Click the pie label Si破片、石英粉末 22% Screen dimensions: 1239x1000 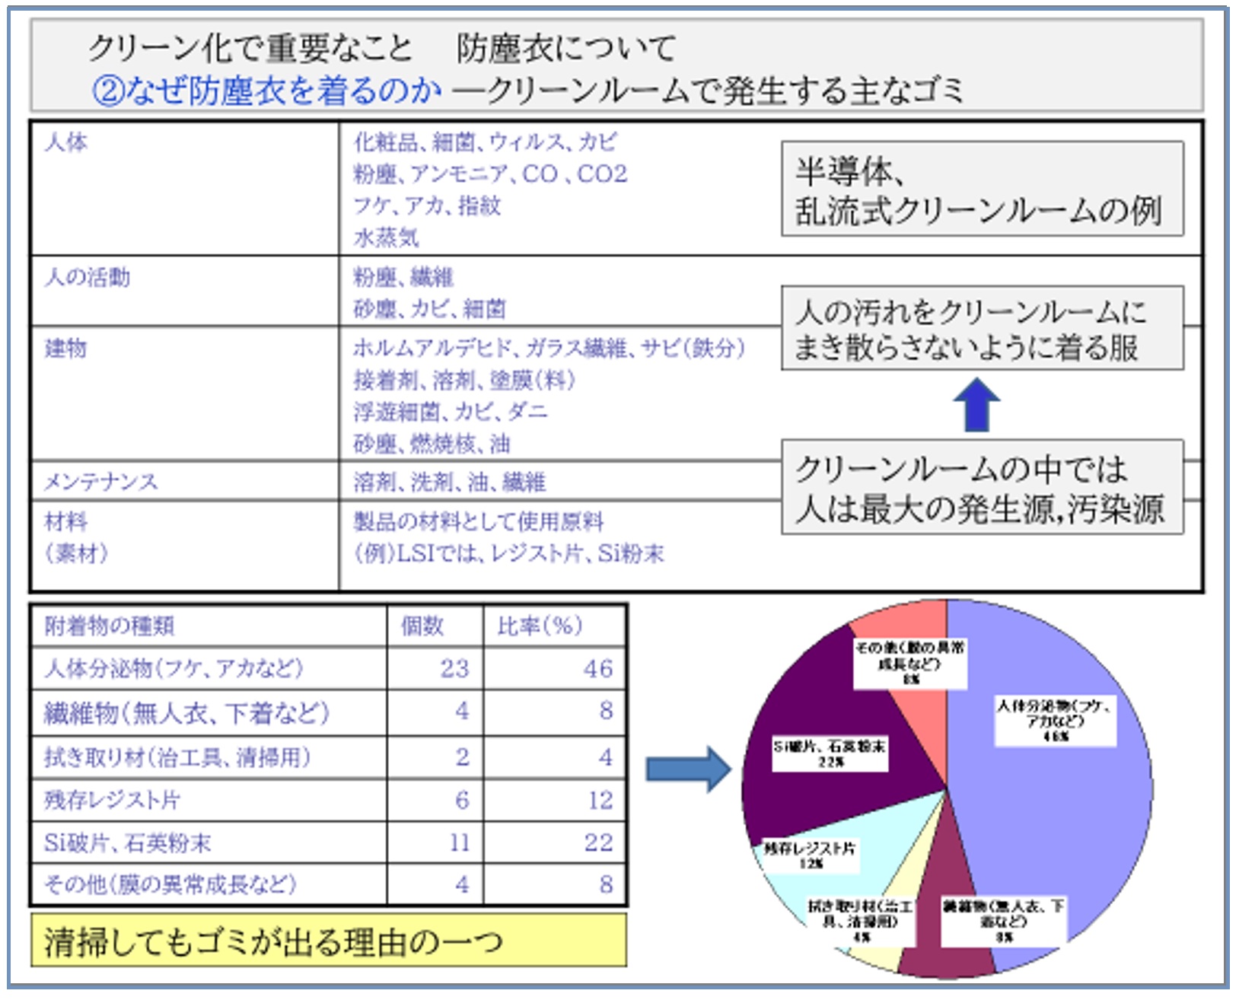(x=830, y=753)
